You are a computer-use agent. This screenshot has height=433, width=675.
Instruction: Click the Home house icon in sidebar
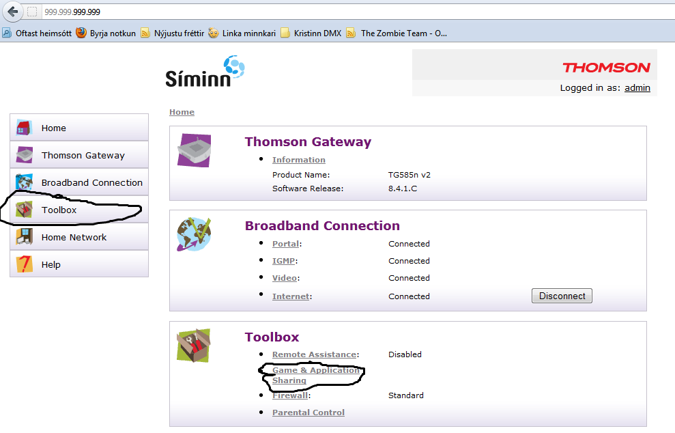click(x=25, y=128)
